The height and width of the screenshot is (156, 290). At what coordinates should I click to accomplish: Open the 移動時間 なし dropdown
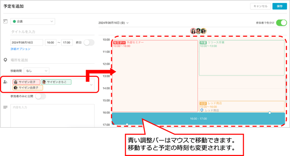click(36, 71)
